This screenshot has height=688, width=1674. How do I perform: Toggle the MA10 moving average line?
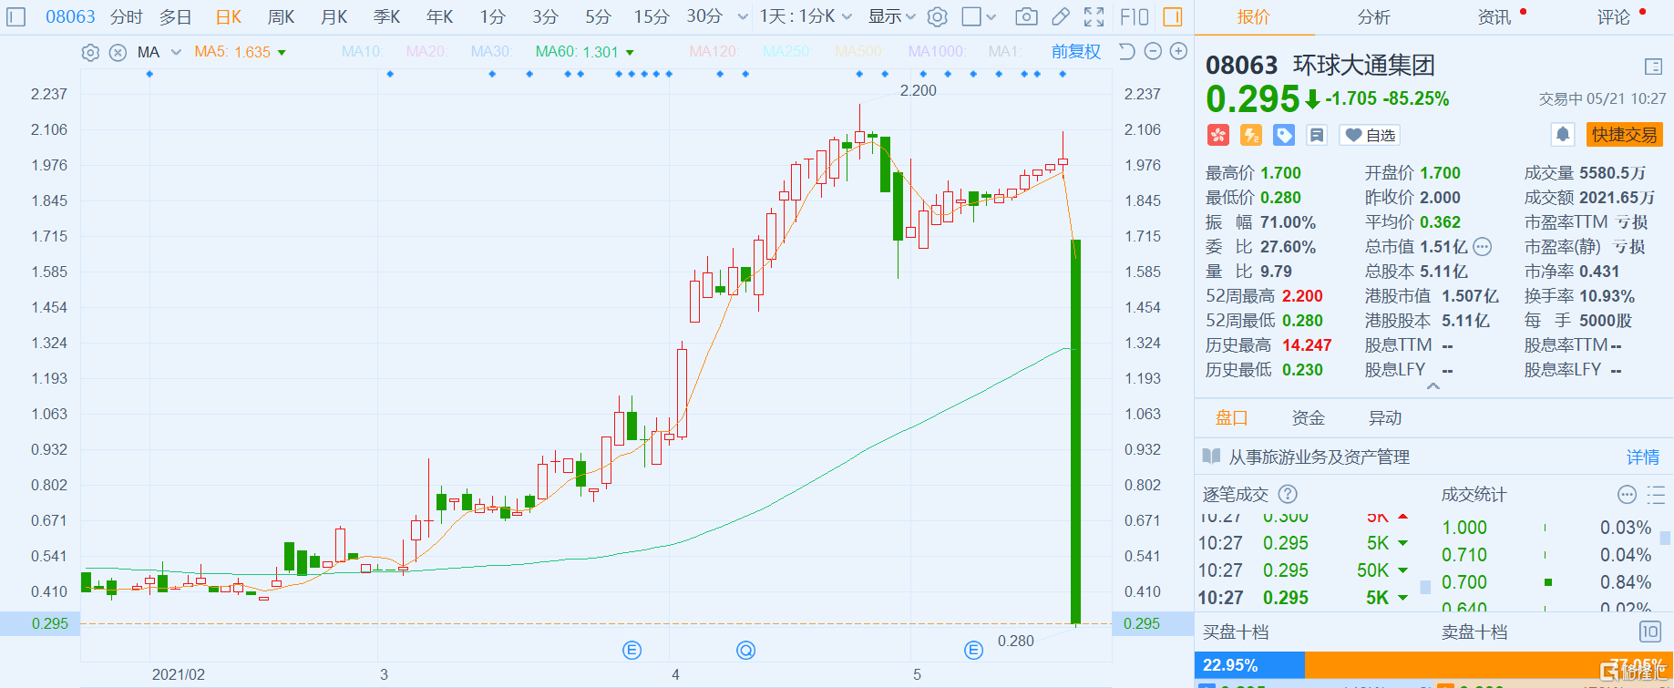click(362, 52)
